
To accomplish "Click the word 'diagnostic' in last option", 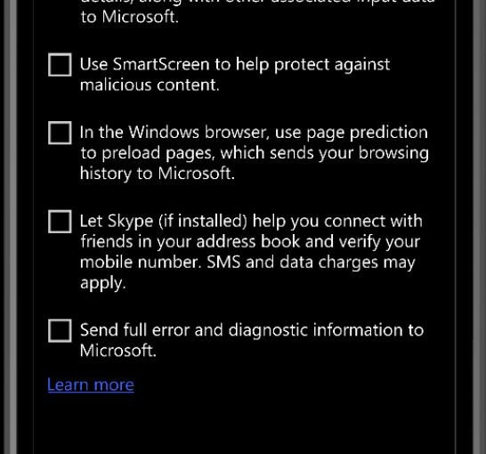I will pyautogui.click(x=268, y=330).
